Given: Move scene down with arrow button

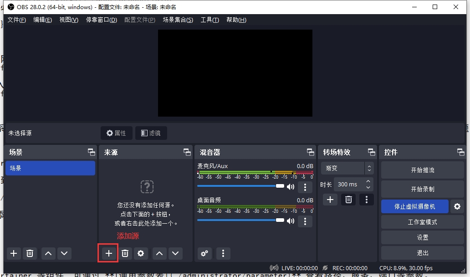Looking at the screenshot, I should [64, 253].
